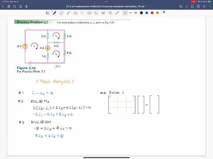Open the custom color picker swatch
Screen dimensions: 213x159
pyautogui.click(x=163, y=13)
